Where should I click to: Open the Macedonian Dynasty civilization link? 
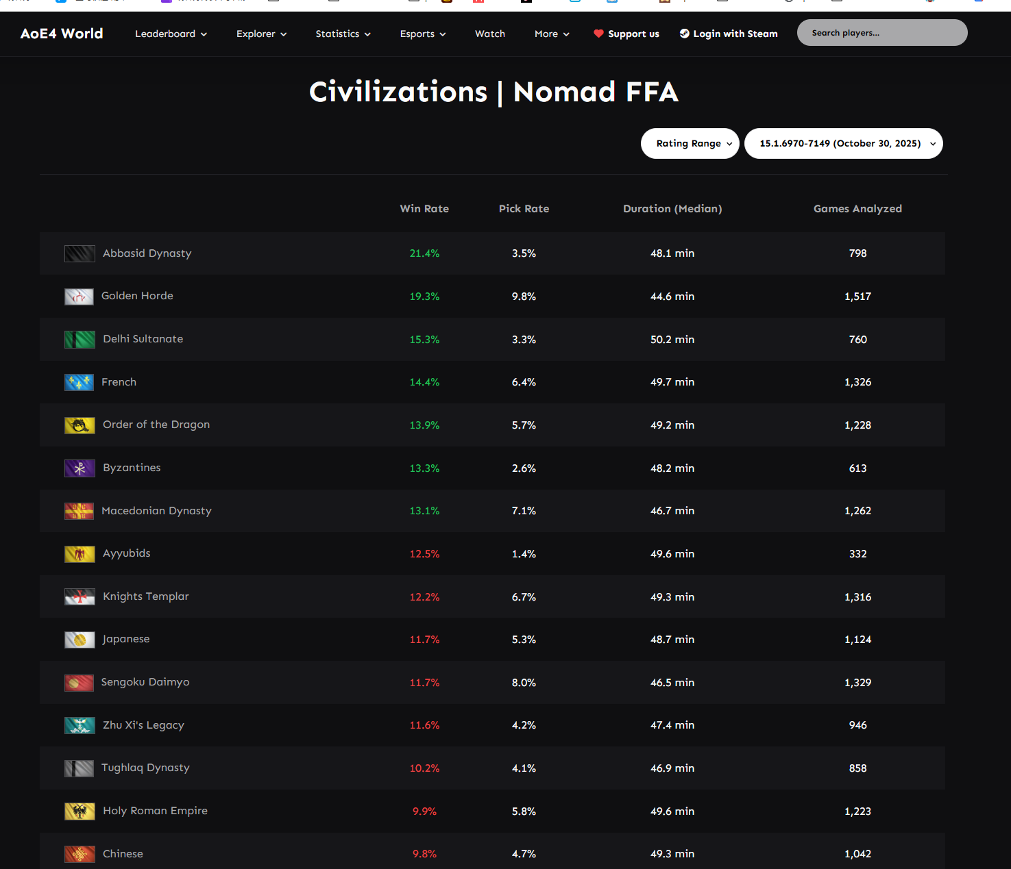click(x=156, y=511)
